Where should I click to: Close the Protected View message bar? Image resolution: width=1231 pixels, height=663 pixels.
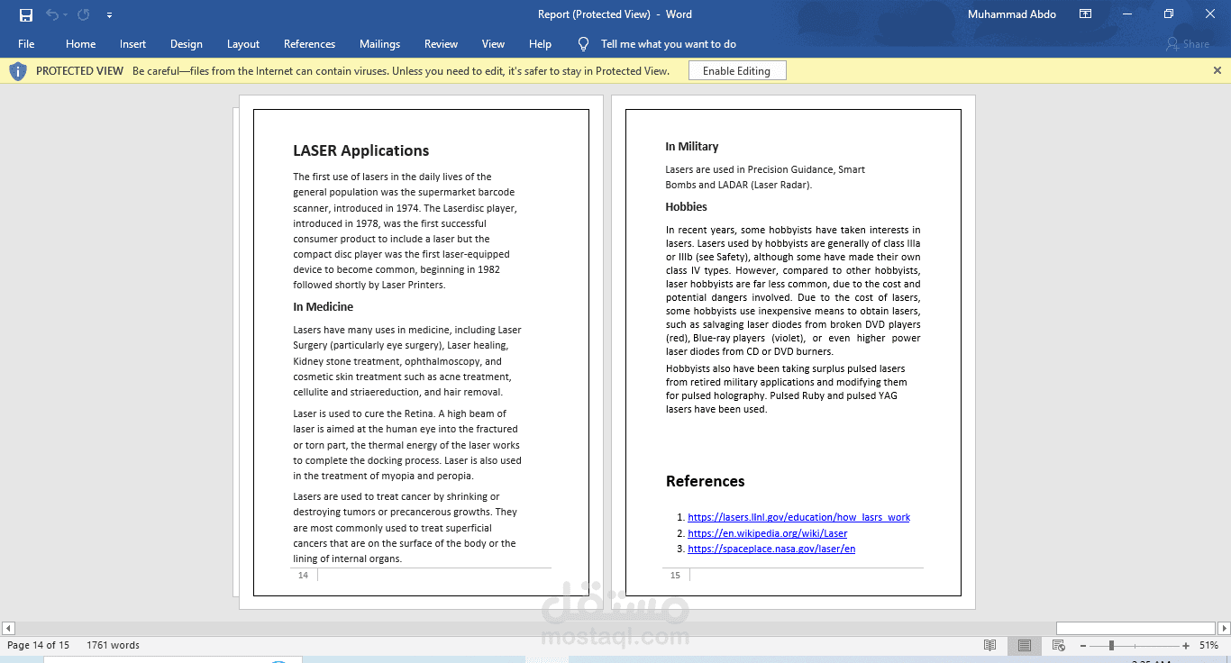coord(1217,70)
